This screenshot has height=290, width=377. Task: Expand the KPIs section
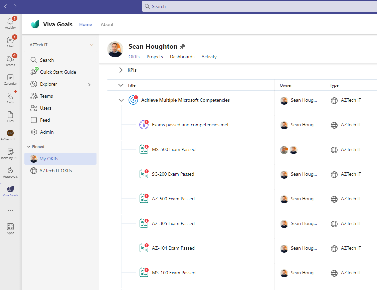tap(121, 70)
